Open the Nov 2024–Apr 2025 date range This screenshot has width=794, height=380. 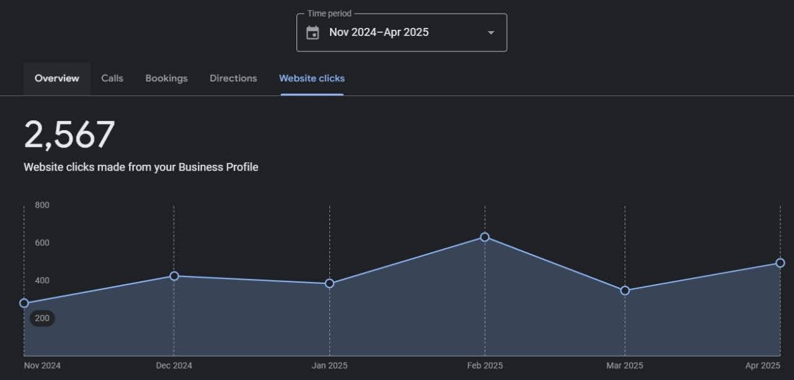379,32
